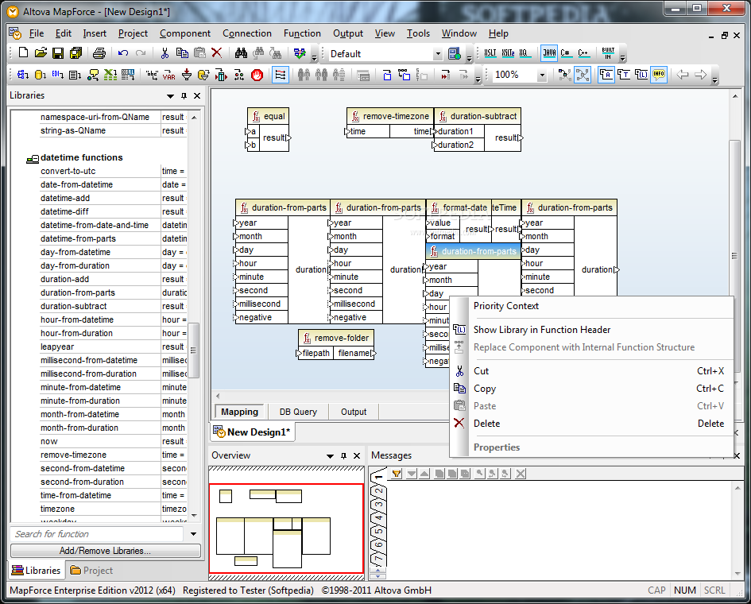751x604 pixels.
Task: Open the Component menu
Action: click(185, 33)
